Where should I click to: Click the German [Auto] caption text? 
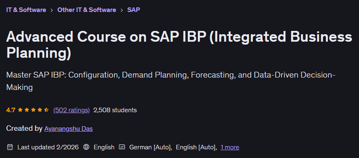(x=150, y=147)
